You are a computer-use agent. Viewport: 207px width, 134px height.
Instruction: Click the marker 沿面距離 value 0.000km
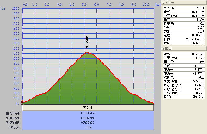click(x=198, y=16)
